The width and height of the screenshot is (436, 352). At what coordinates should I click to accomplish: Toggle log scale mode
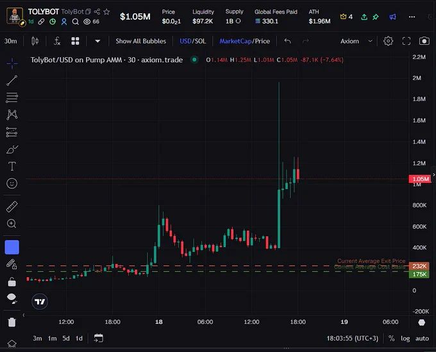405,339
